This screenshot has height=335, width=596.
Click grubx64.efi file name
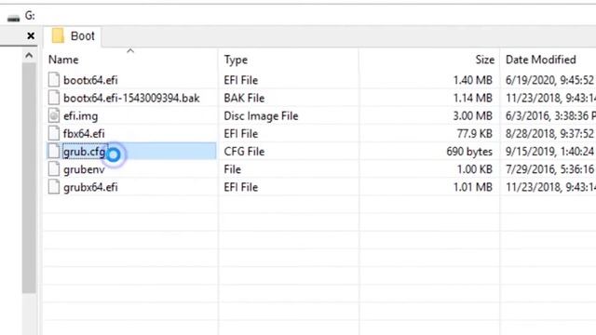tap(90, 187)
